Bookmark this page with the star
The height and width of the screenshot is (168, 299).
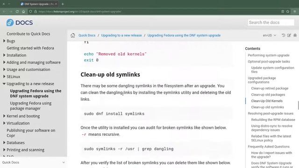pyautogui.click(x=288, y=12)
